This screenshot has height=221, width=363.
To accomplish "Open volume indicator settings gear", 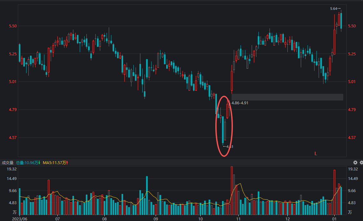I will 361,162.
